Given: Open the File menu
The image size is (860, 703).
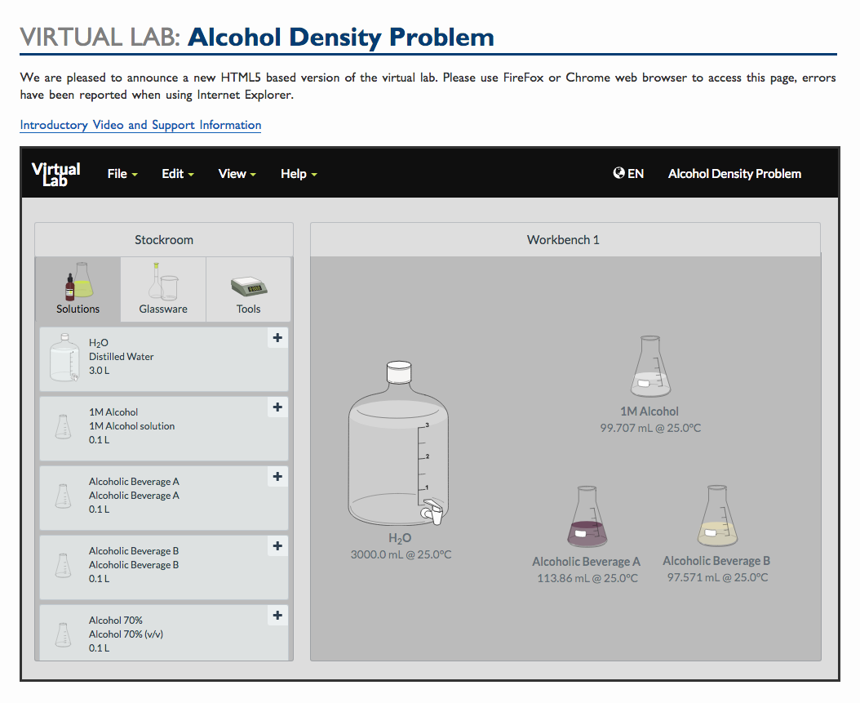Looking at the screenshot, I should [x=121, y=173].
